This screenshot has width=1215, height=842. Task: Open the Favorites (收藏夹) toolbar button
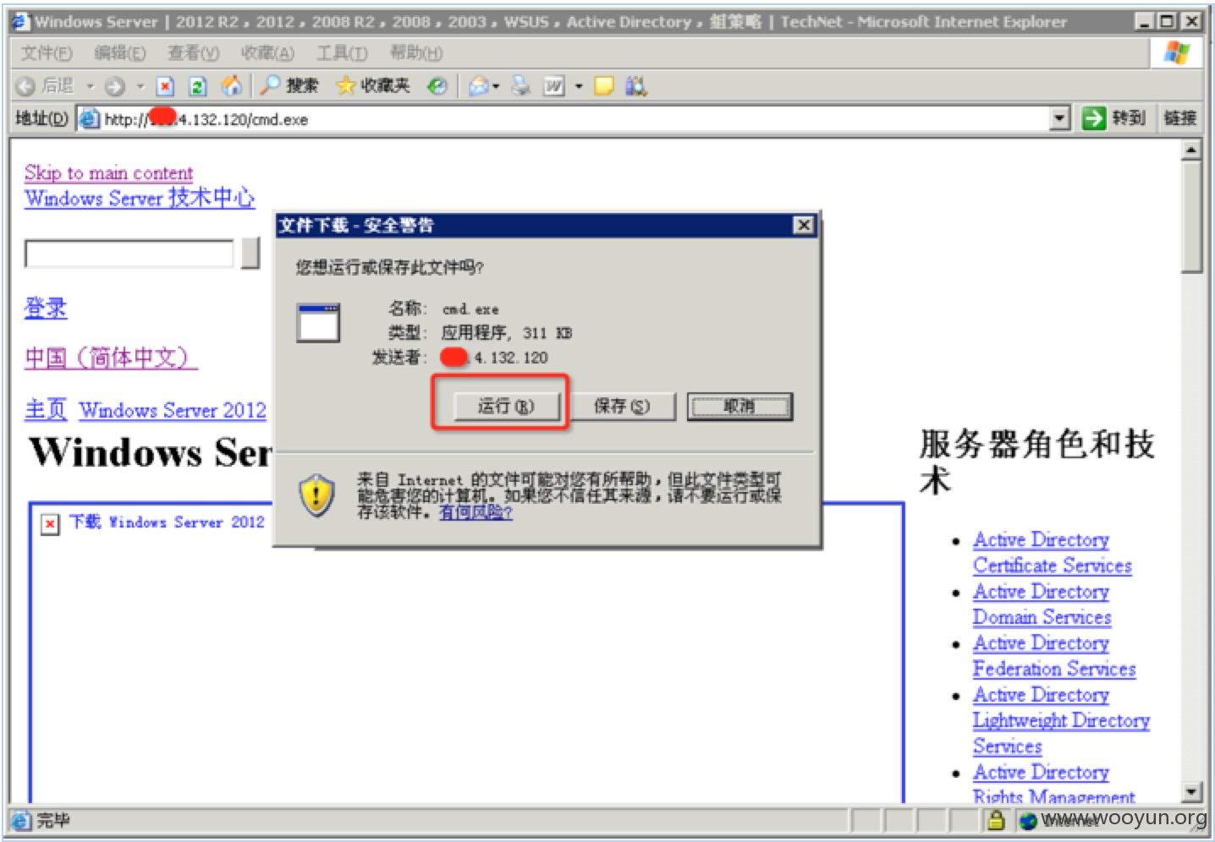(x=372, y=85)
